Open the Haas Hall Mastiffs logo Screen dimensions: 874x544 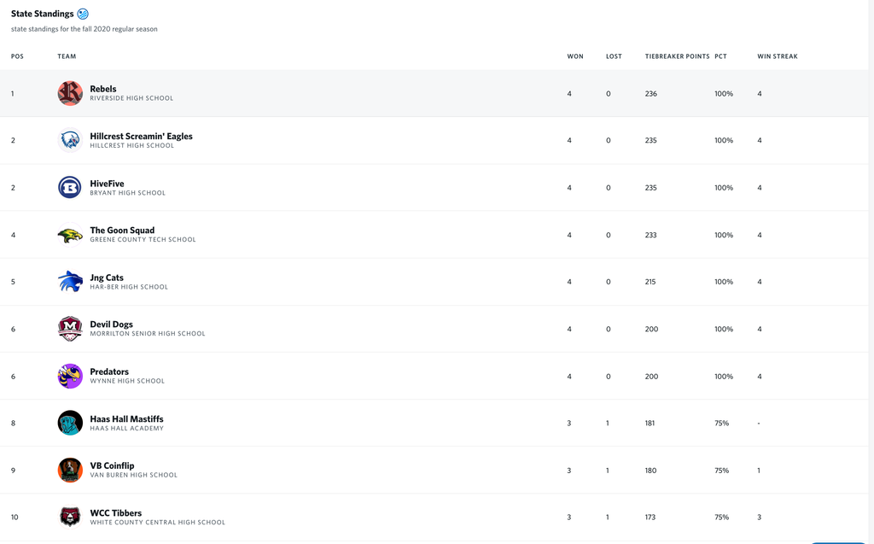coord(70,423)
